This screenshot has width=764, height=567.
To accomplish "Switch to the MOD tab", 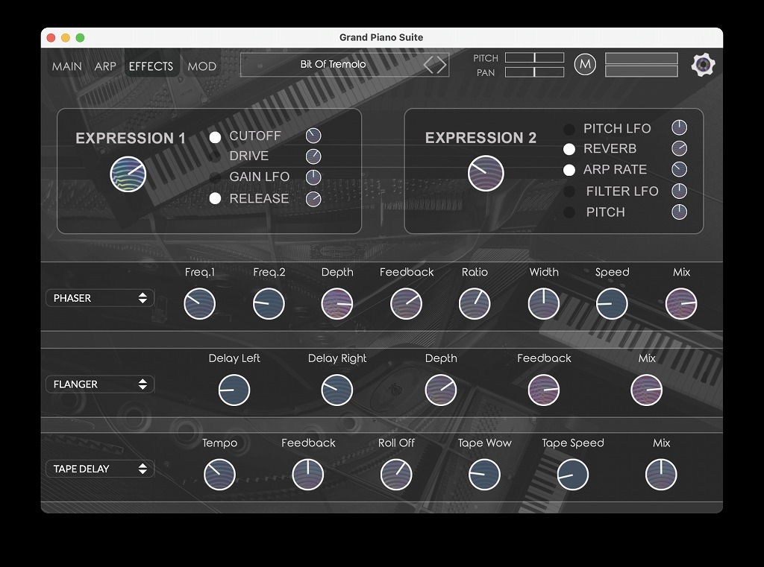I will coord(201,66).
